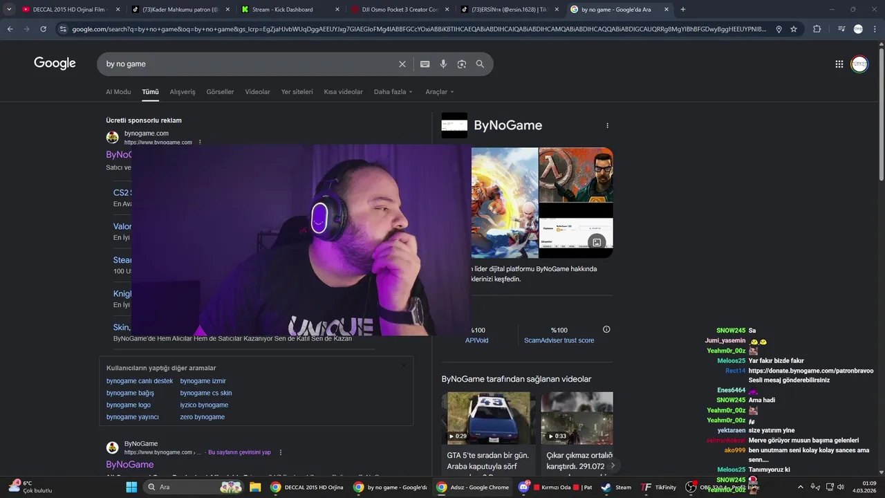Expand the Daha fazla filter menu

click(393, 92)
